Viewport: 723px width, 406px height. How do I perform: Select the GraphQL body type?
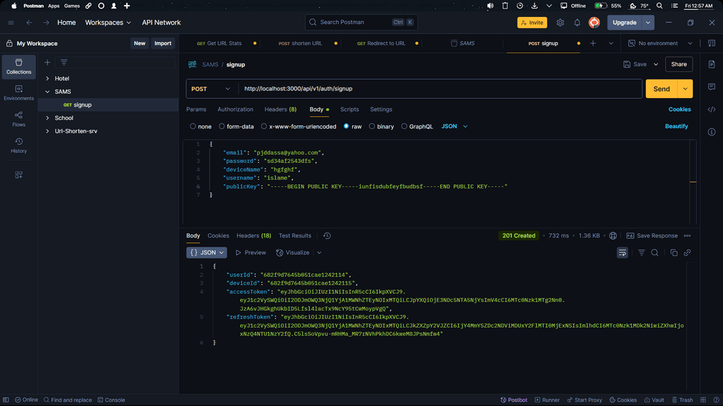pyautogui.click(x=404, y=126)
